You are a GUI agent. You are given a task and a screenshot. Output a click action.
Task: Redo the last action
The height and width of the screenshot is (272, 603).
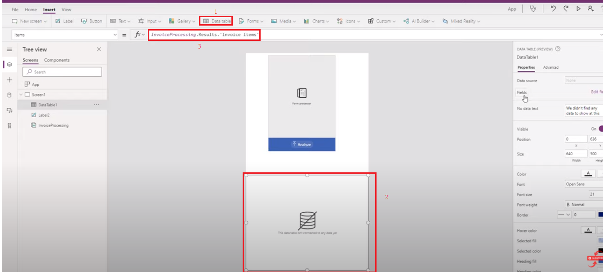coord(566,9)
